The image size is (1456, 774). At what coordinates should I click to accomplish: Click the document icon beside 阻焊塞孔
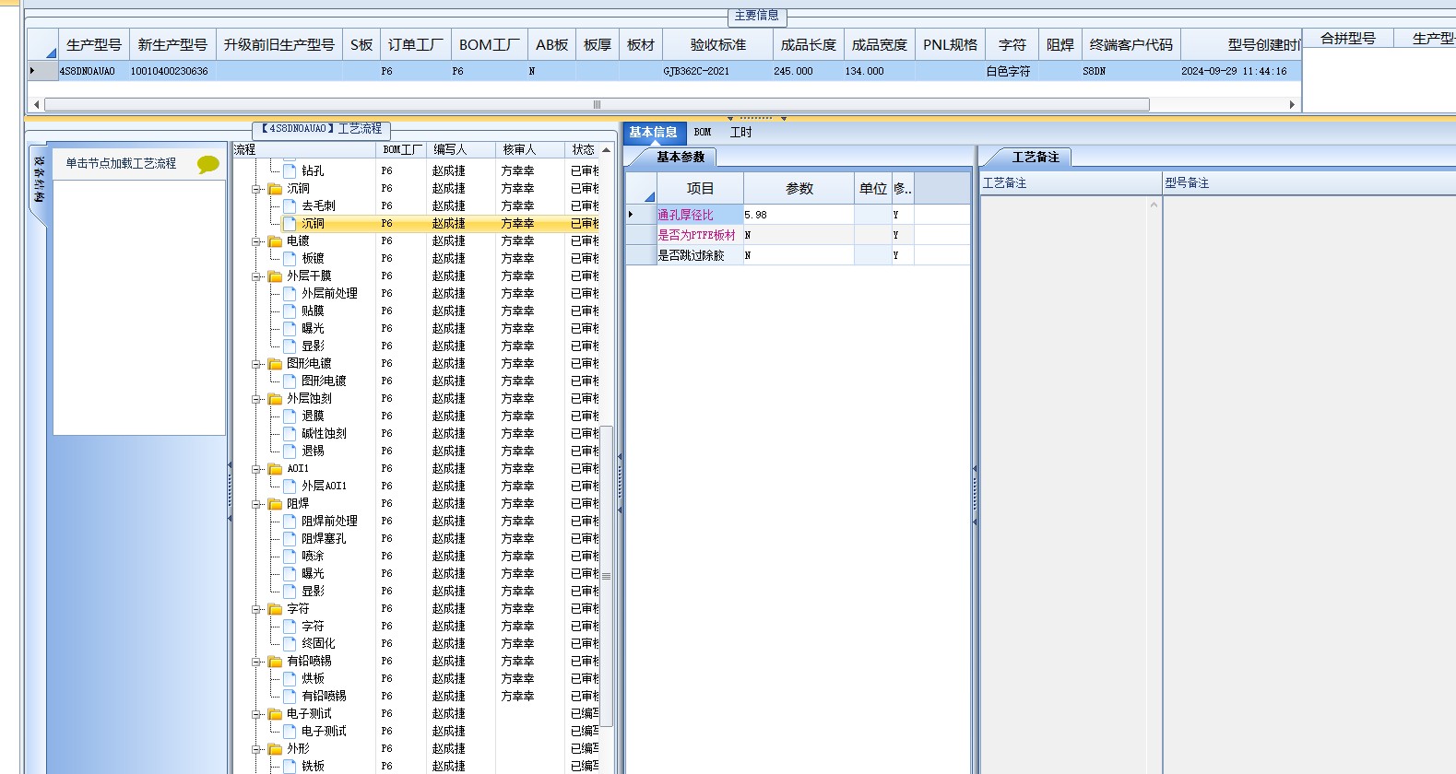290,538
